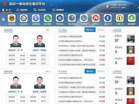Open the 装备管理 bottles icon
Screen dimensions: 139x104
pyautogui.click(x=84, y=18)
